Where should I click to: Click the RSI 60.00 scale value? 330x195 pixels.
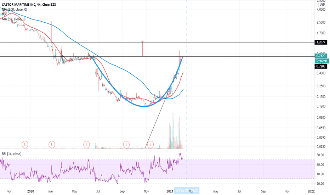[320, 165]
